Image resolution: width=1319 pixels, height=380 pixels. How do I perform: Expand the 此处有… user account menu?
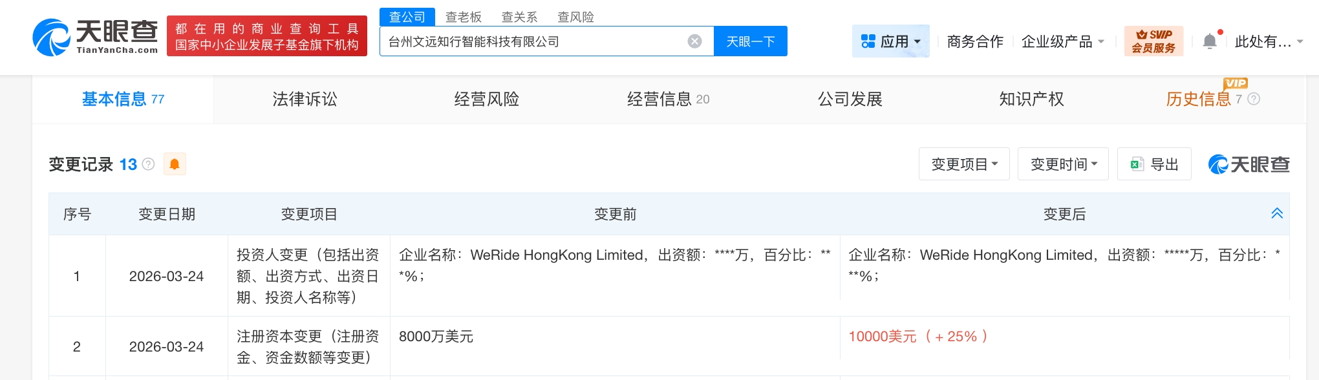click(1268, 41)
